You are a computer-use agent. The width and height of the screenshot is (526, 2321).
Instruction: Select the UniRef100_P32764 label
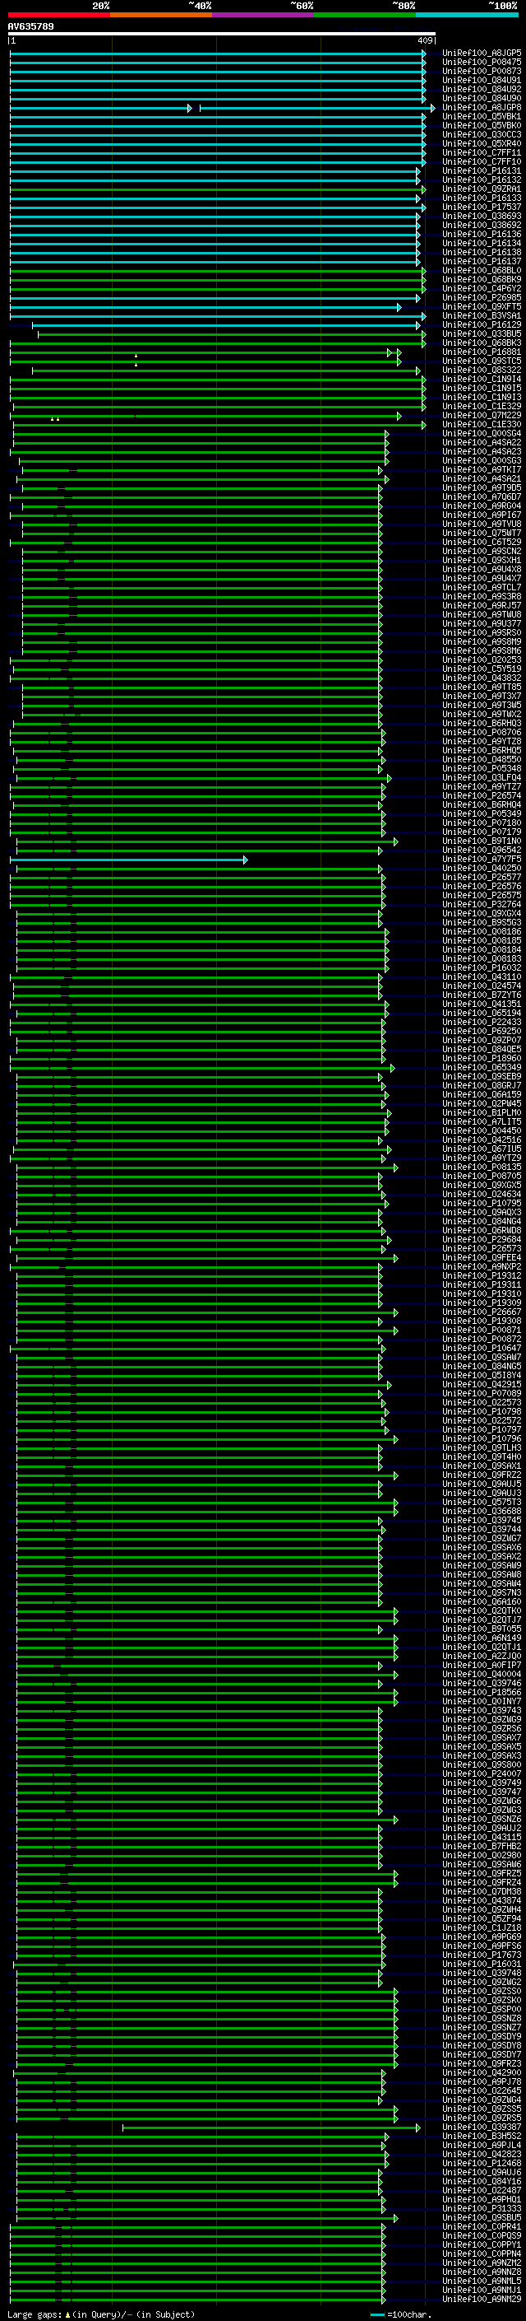point(482,905)
